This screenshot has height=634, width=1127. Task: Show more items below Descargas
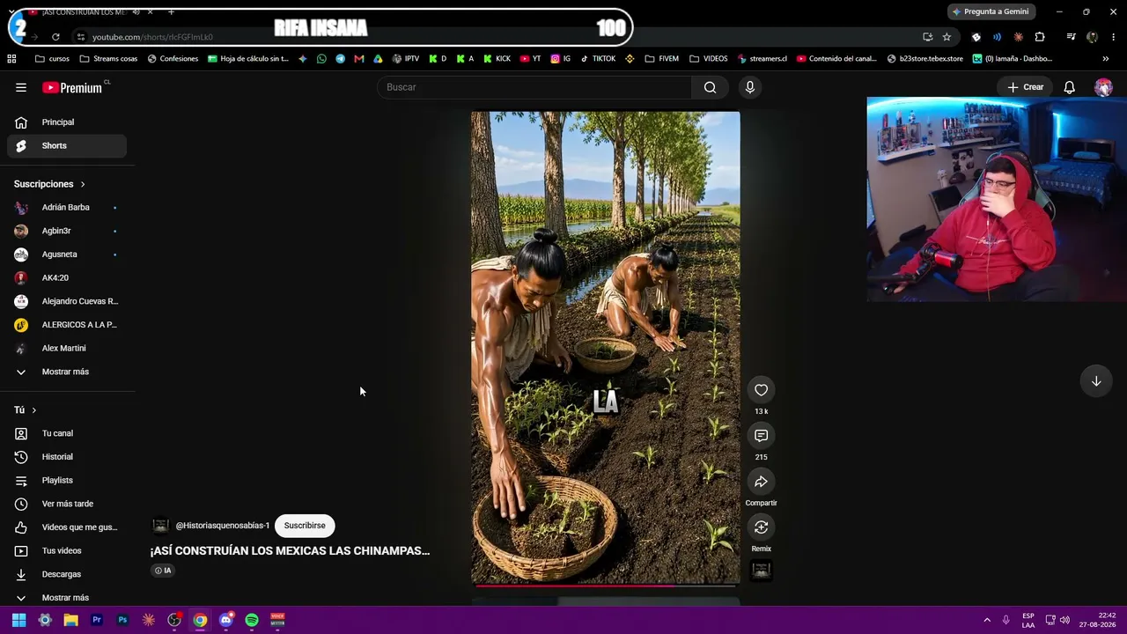pos(65,598)
